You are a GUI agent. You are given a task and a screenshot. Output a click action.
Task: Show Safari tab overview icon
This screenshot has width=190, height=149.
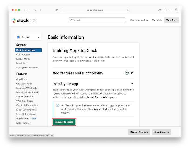tap(177, 10)
